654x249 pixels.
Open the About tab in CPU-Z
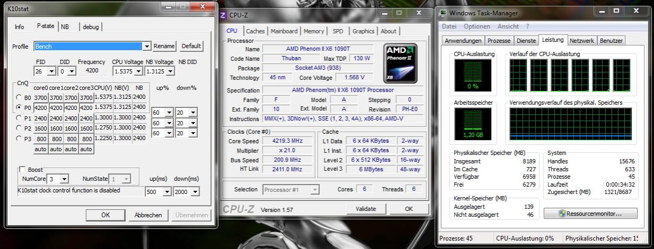[x=388, y=31]
